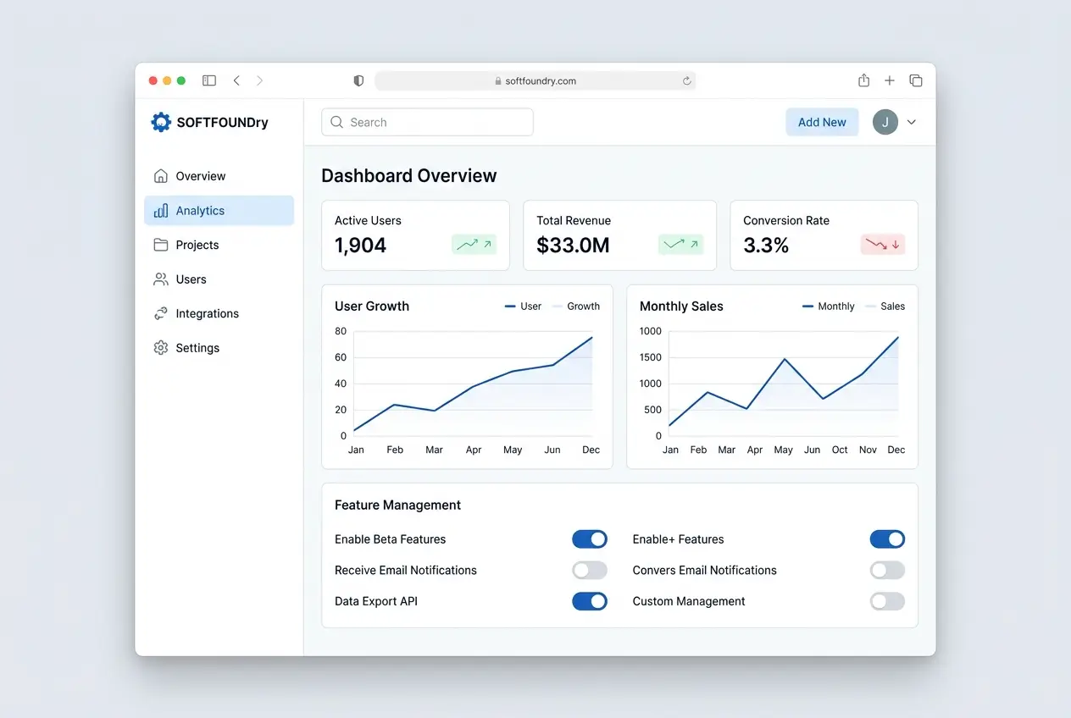Click the search magnifier icon
1071x718 pixels.
pyautogui.click(x=336, y=122)
